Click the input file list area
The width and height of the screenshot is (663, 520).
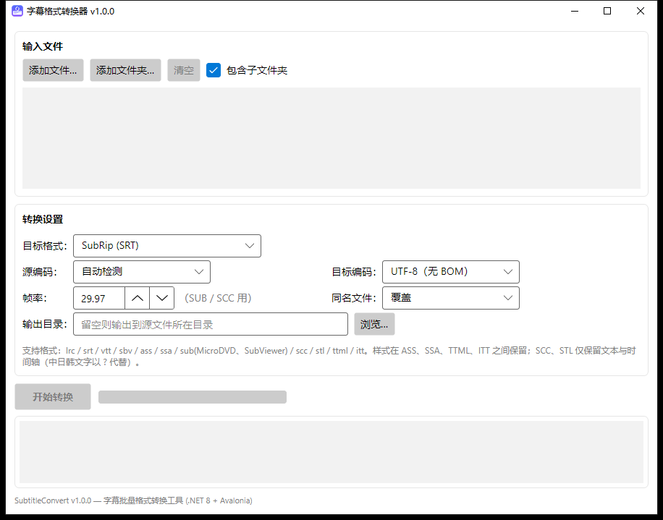click(331, 138)
